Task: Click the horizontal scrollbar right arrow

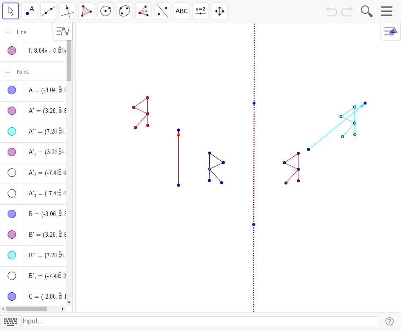Action: pyautogui.click(x=63, y=309)
